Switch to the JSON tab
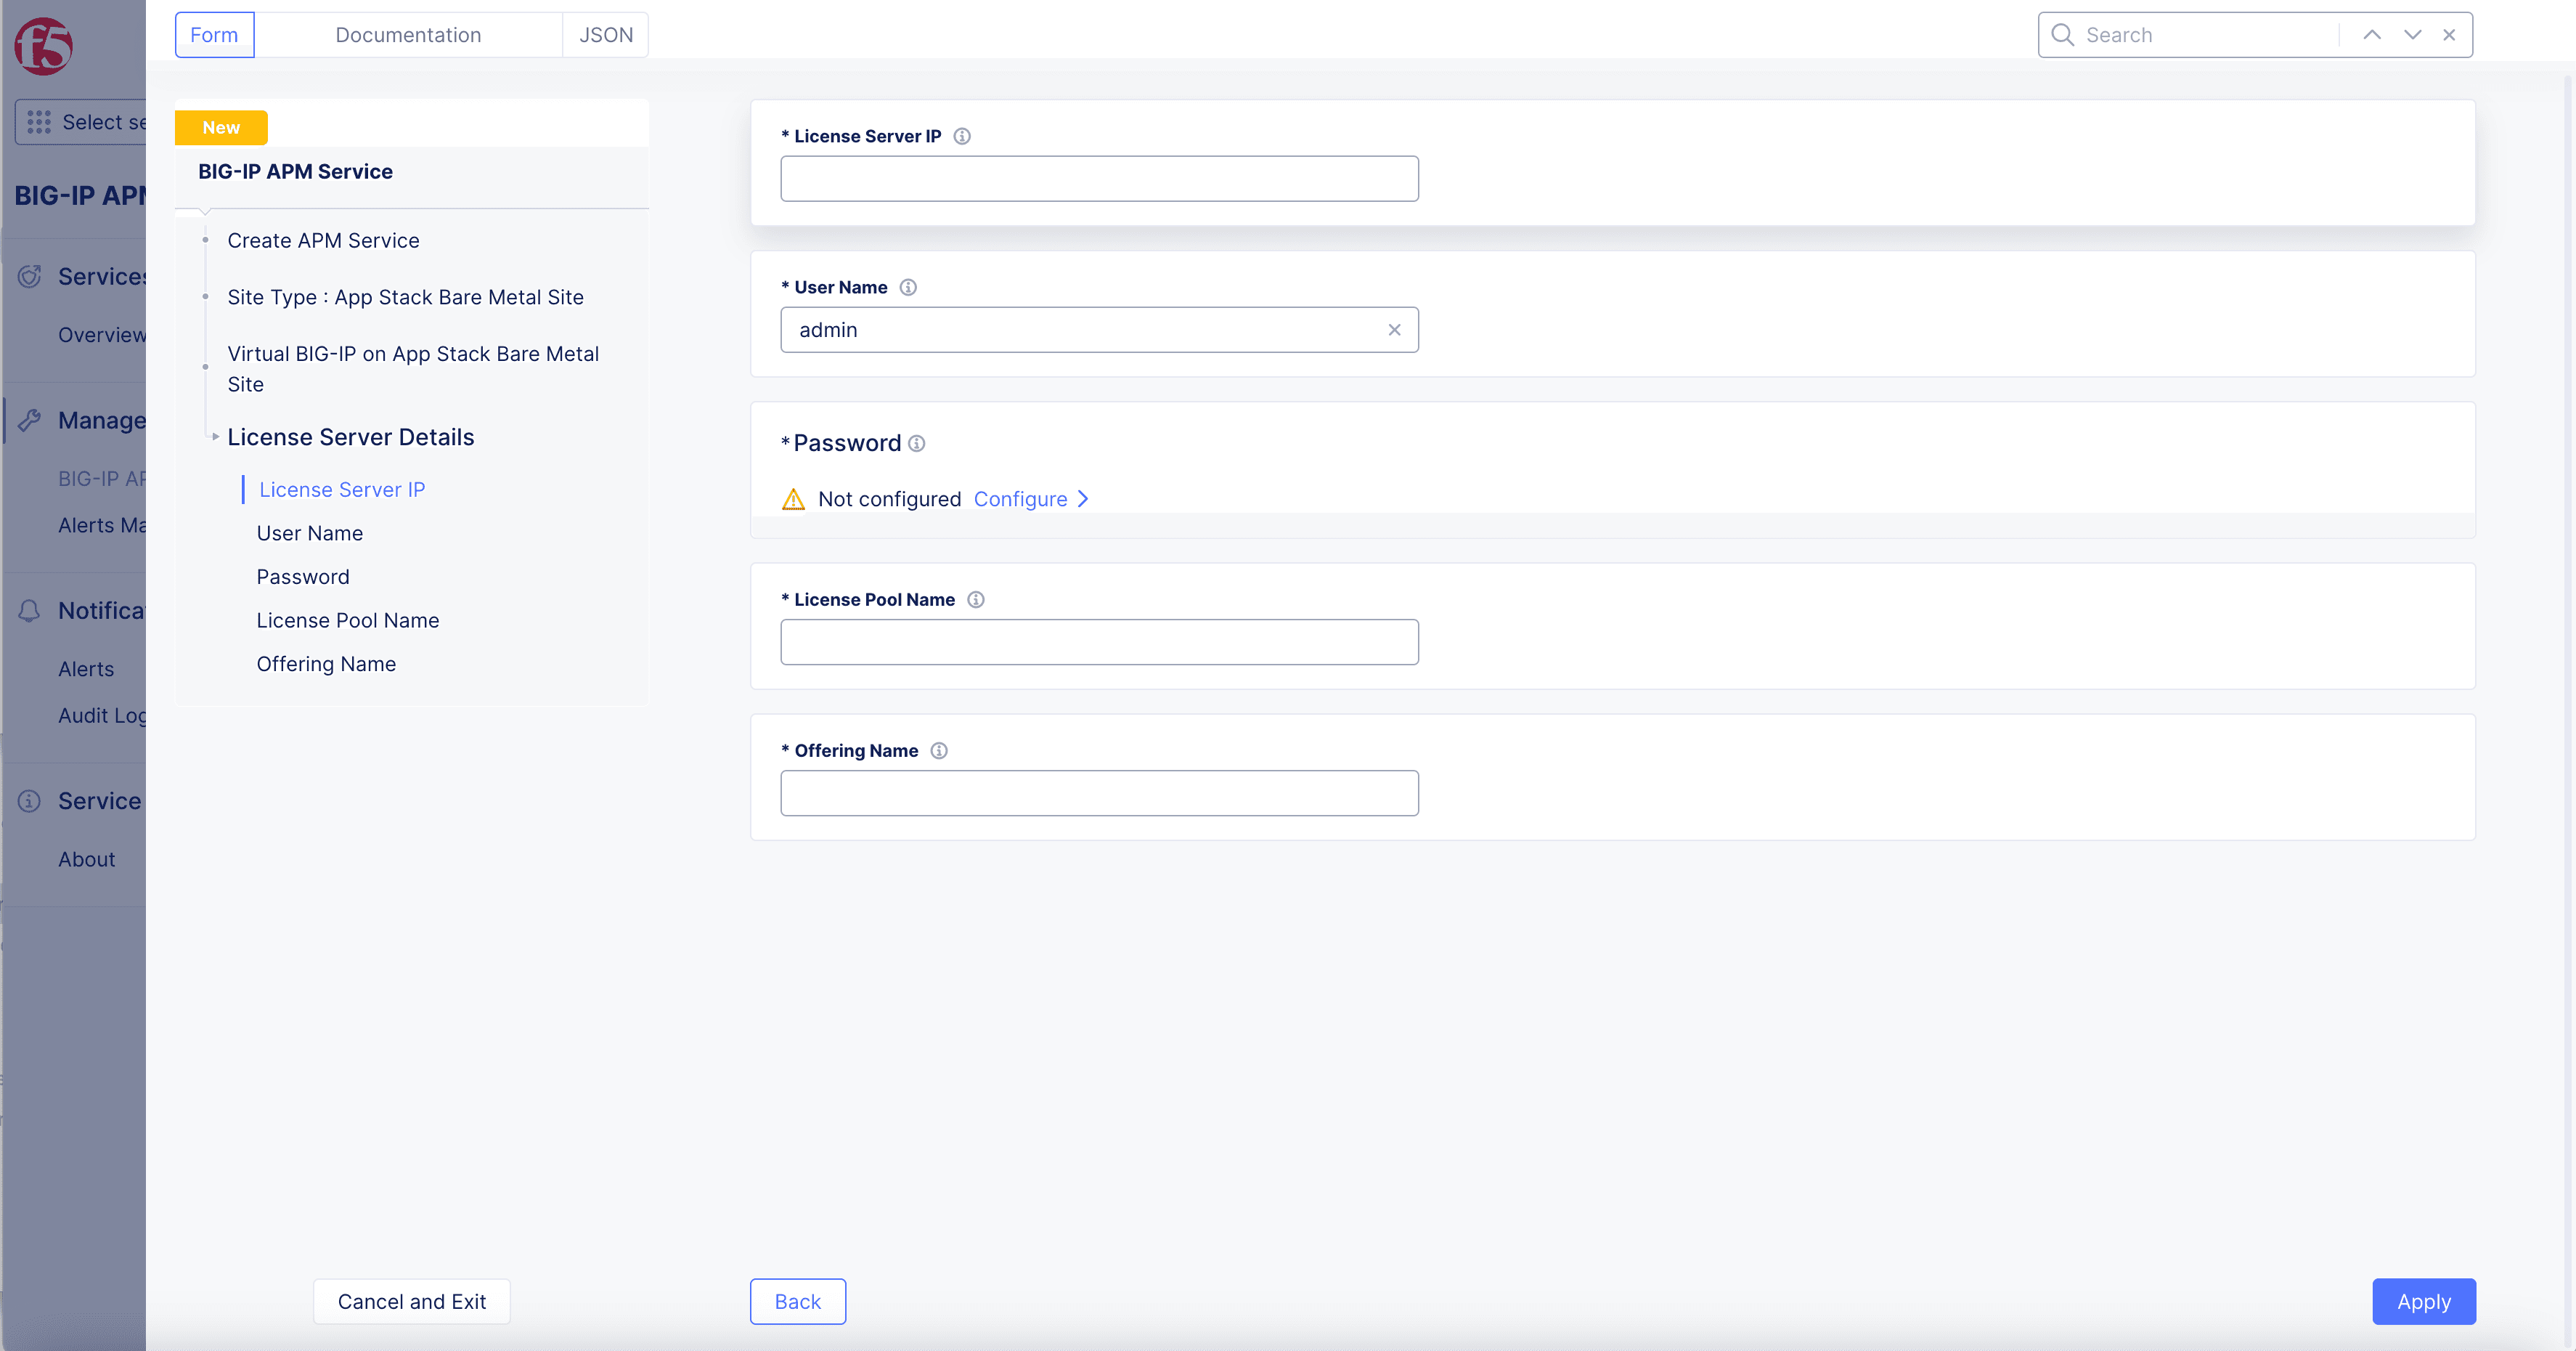 pyautogui.click(x=606, y=35)
